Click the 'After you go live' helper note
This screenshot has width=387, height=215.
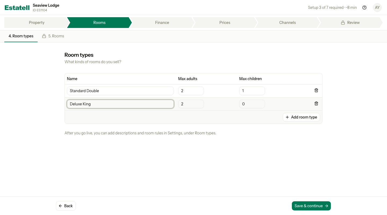click(140, 133)
